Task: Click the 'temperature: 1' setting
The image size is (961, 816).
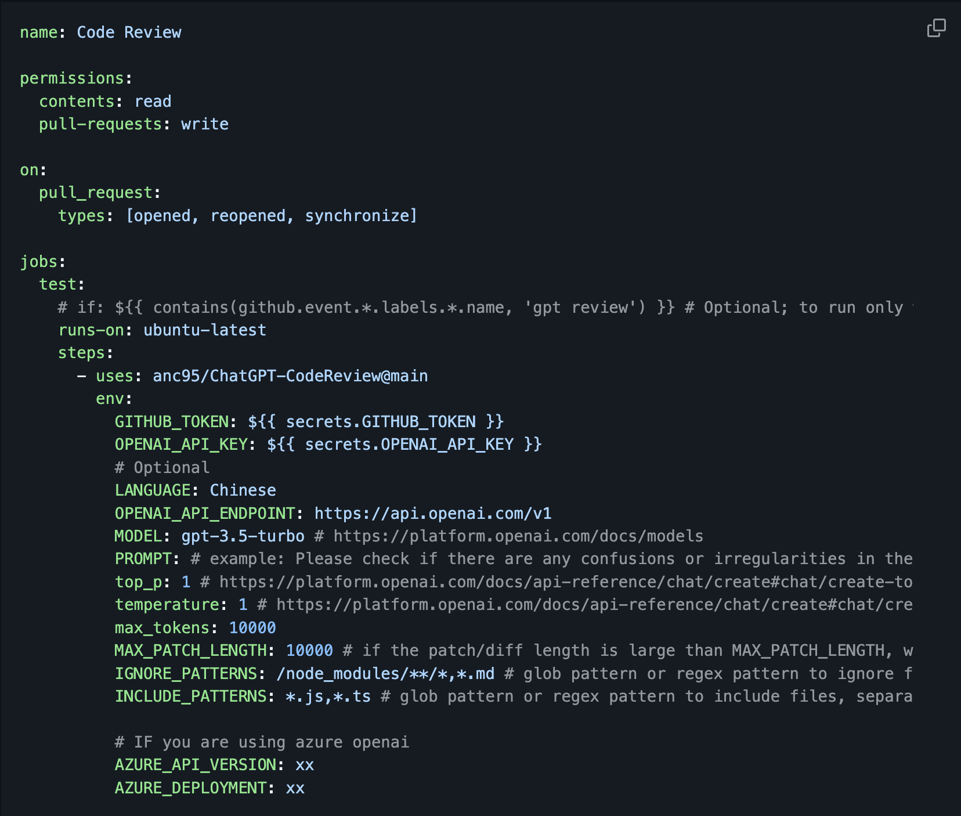Action: click(181, 605)
